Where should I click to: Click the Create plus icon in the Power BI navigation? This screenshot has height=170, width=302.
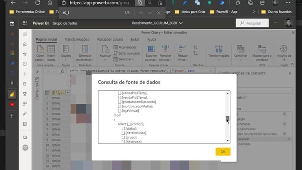click(x=25, y=74)
